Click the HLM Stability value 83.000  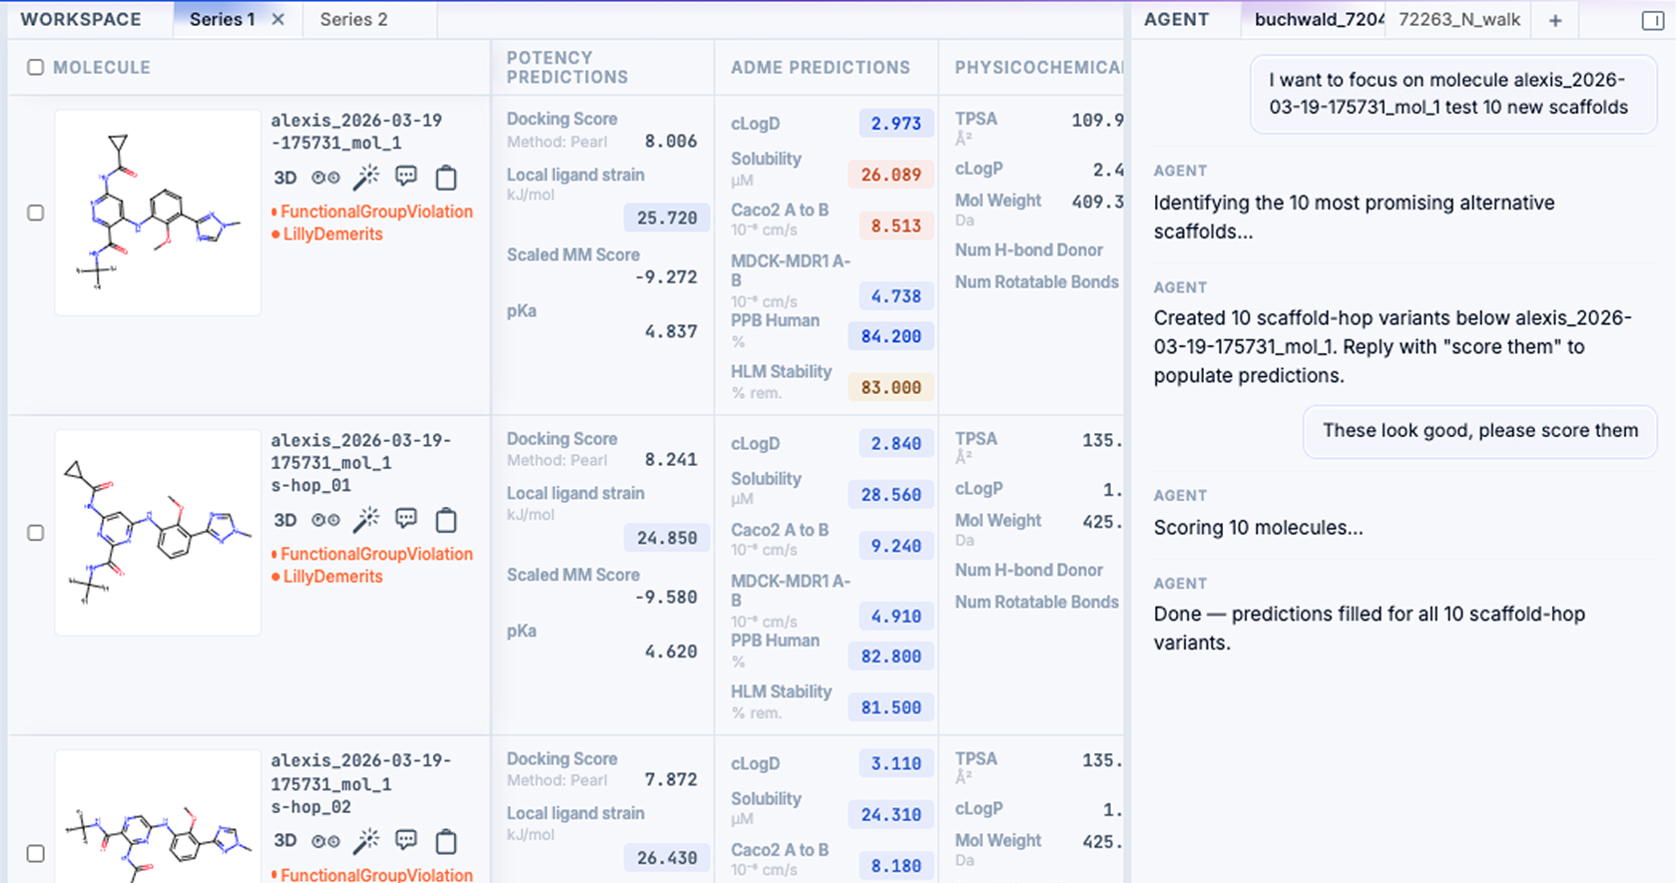pyautogui.click(x=890, y=387)
